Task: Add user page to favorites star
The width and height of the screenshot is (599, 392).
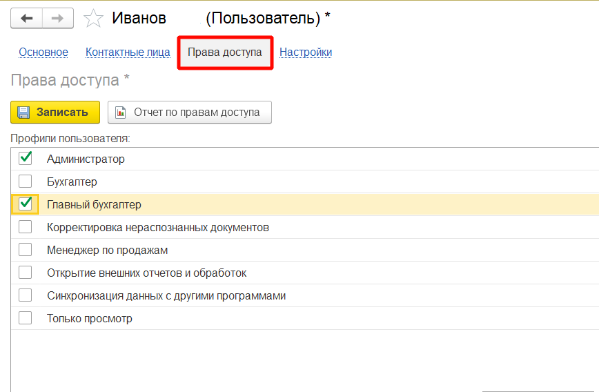Action: [x=93, y=19]
